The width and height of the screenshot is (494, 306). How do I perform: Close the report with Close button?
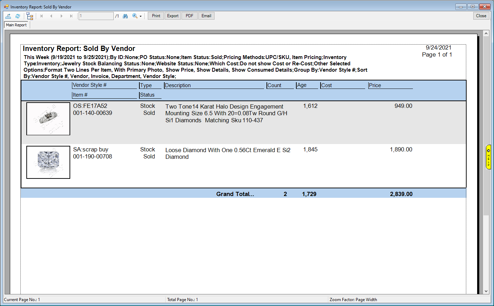point(481,16)
